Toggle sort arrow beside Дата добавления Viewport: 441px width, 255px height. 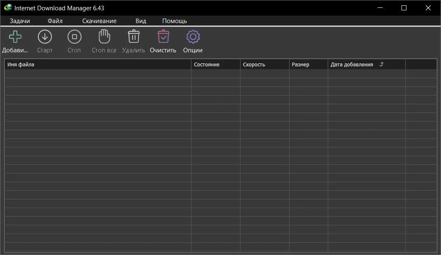381,64
